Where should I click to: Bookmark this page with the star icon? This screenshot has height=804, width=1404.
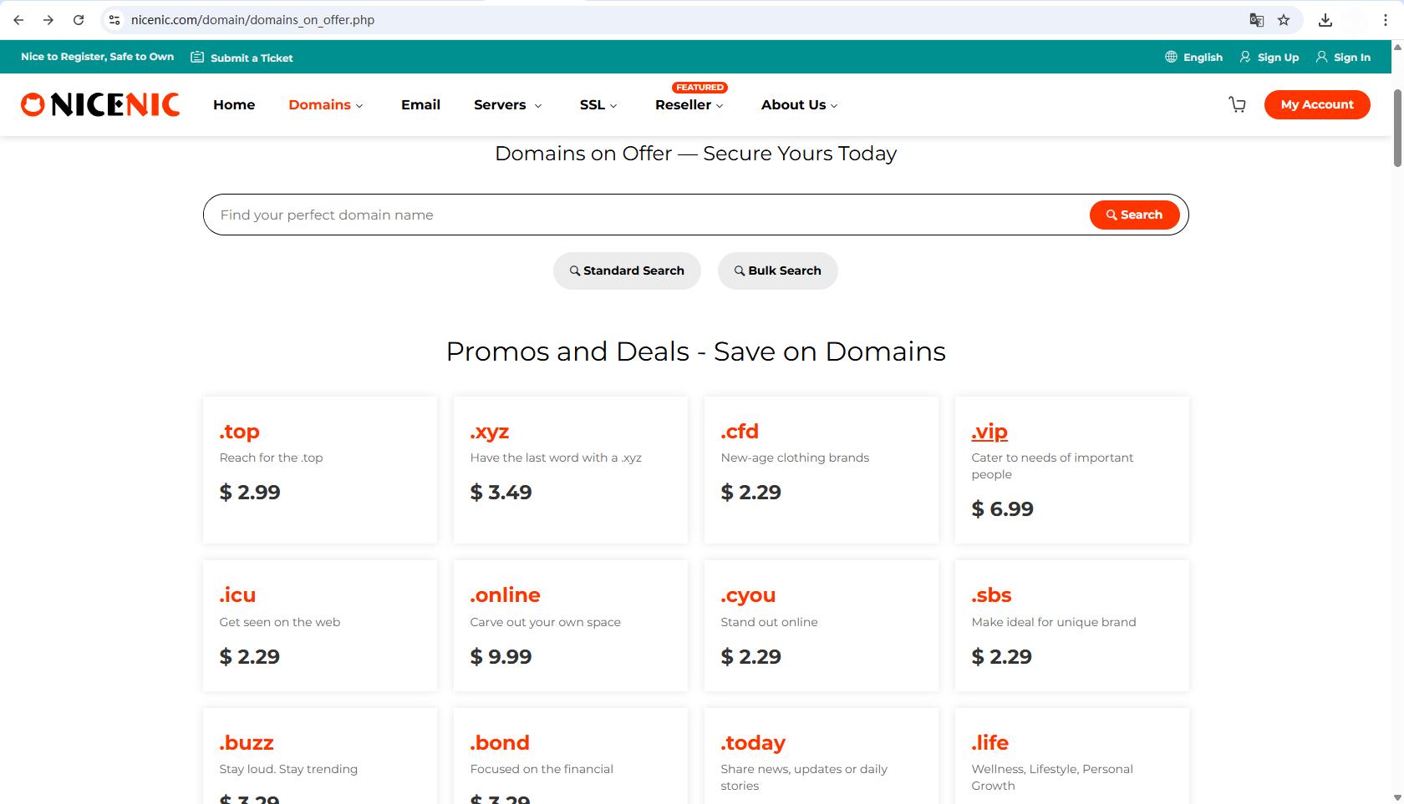[x=1284, y=20]
